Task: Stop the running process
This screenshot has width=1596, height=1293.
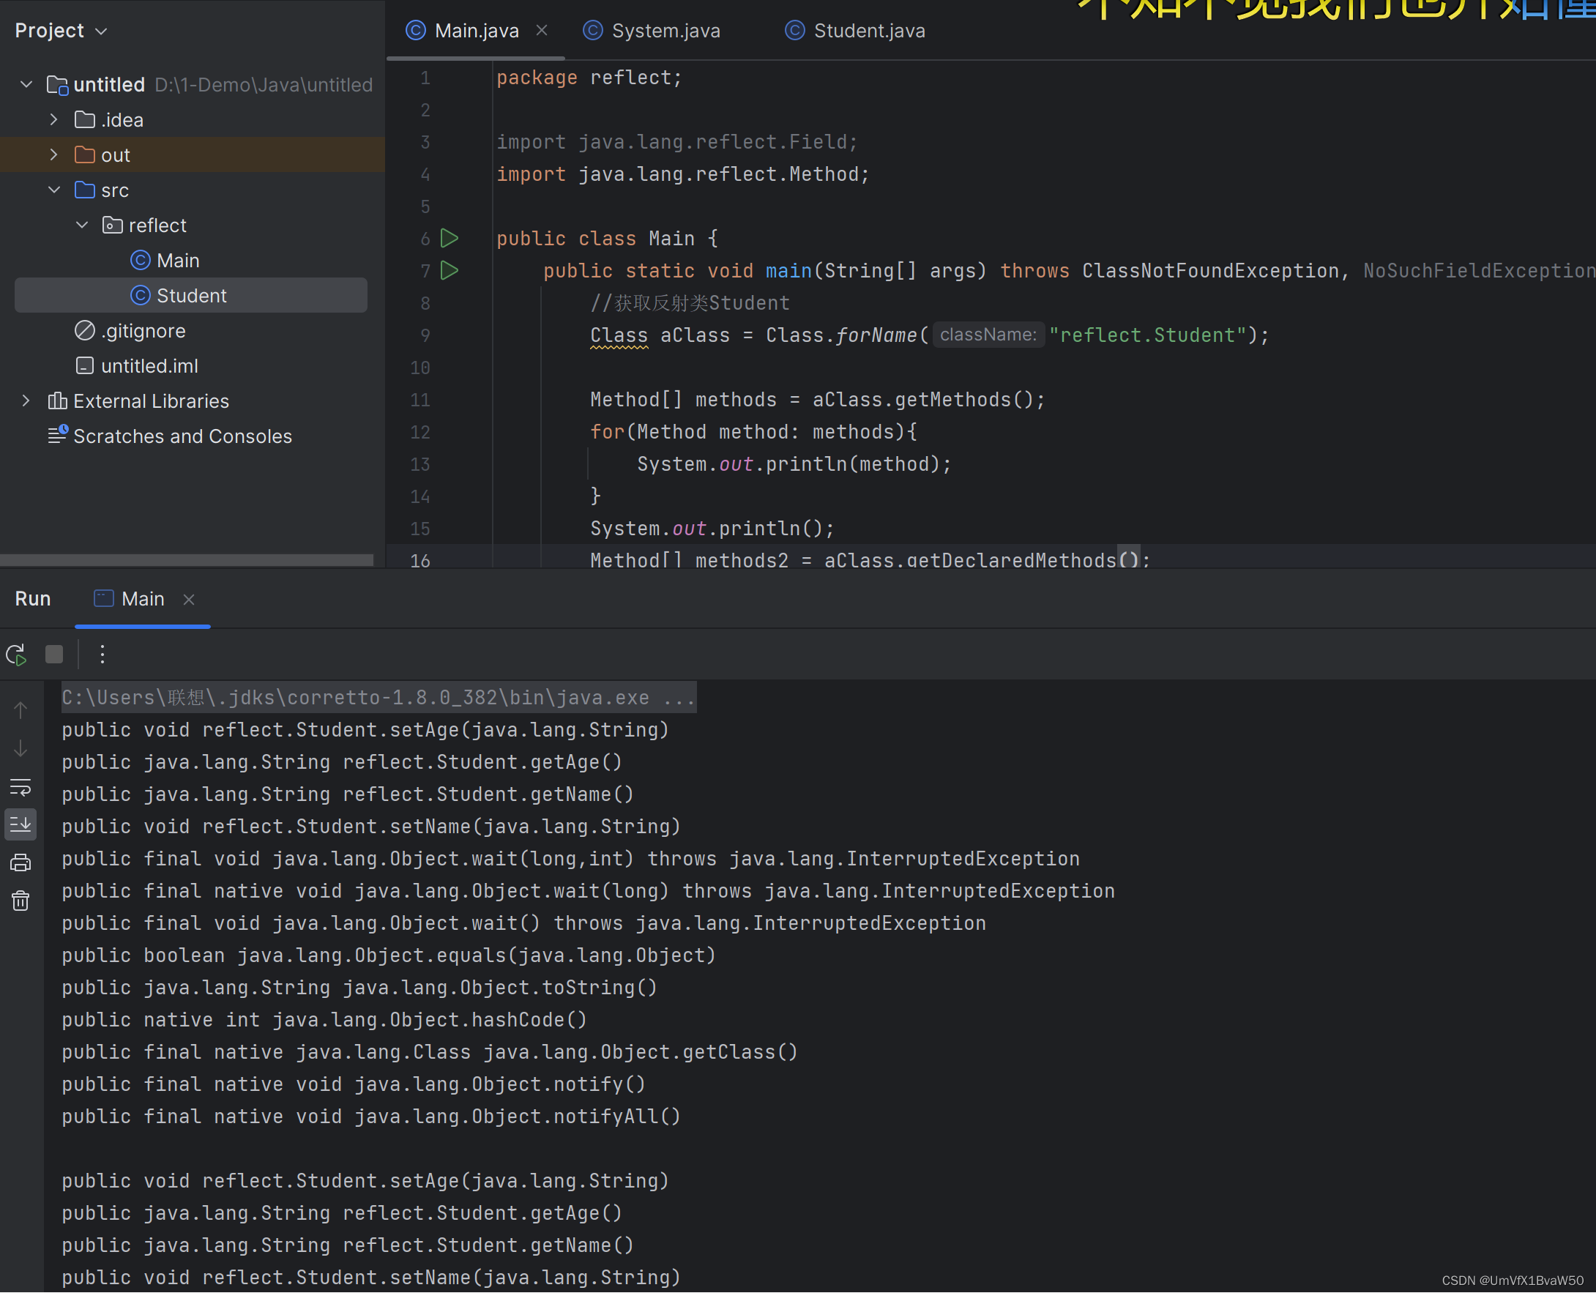Action: click(x=53, y=655)
